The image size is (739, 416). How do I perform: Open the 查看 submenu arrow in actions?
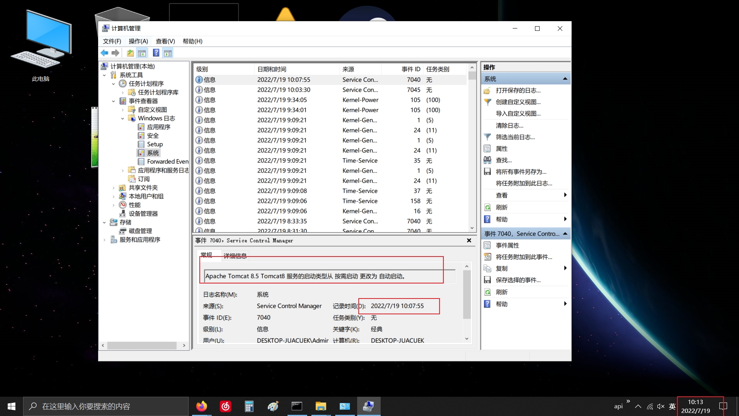click(565, 195)
